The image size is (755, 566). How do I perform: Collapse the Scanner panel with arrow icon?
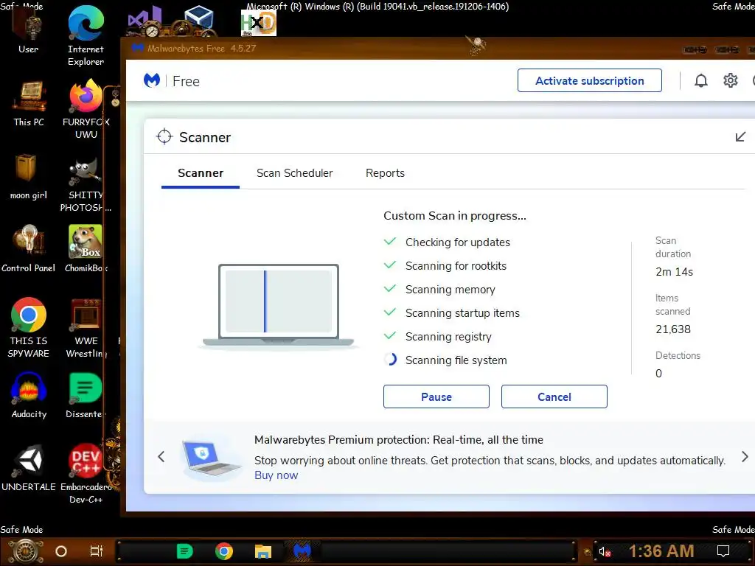click(x=740, y=136)
